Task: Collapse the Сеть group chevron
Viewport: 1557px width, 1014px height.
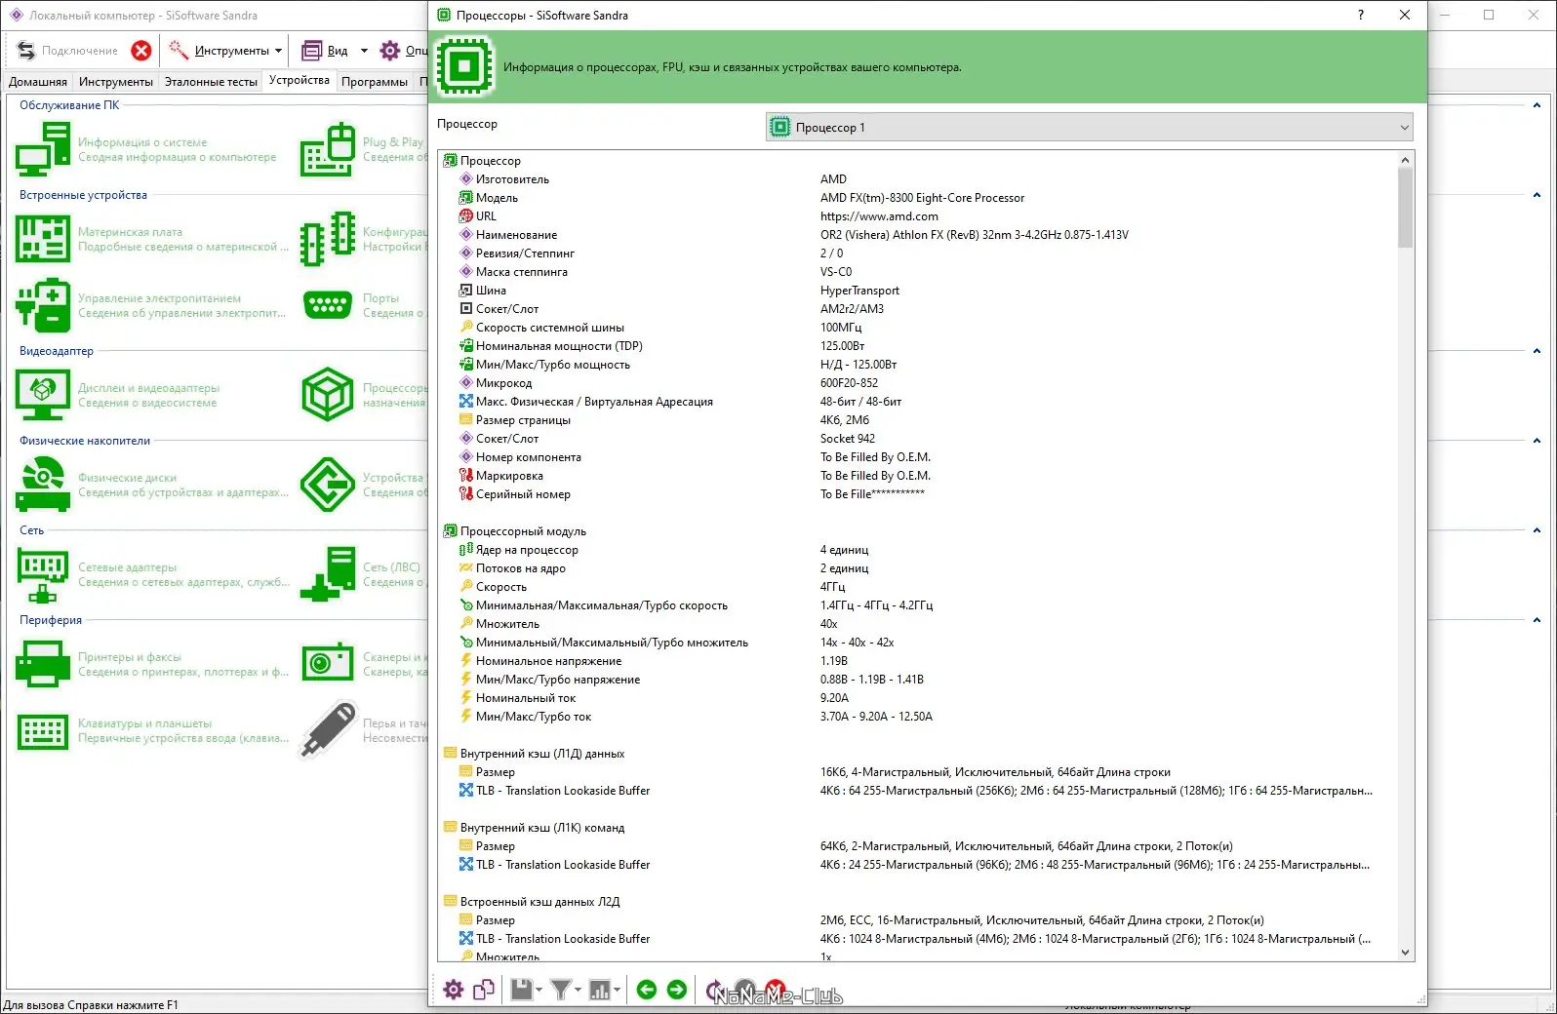Action: [1537, 530]
